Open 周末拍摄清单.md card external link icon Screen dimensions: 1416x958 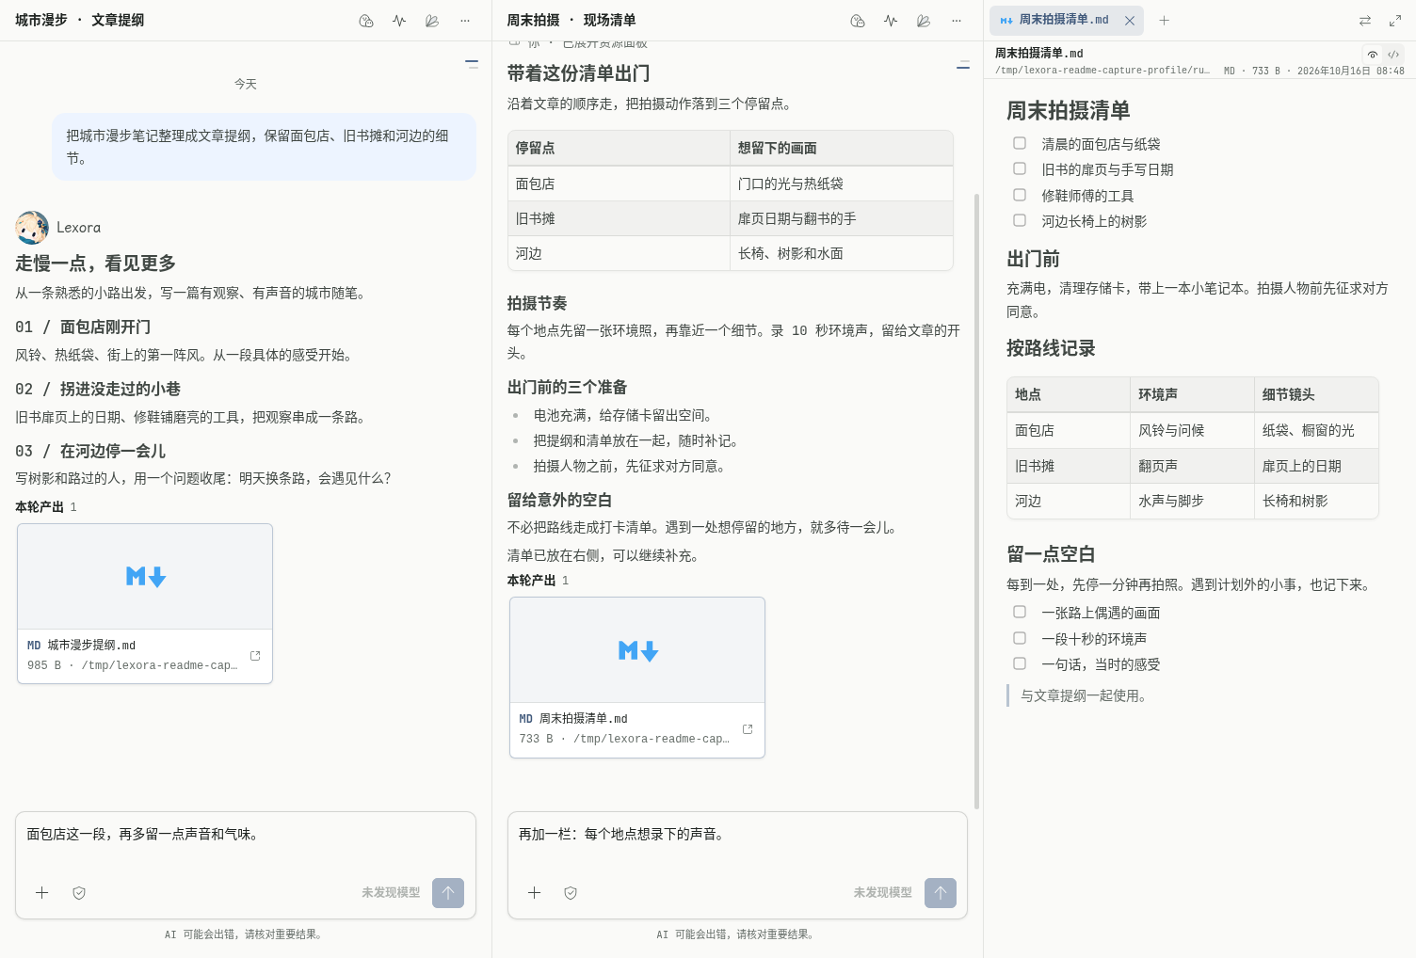tap(748, 729)
